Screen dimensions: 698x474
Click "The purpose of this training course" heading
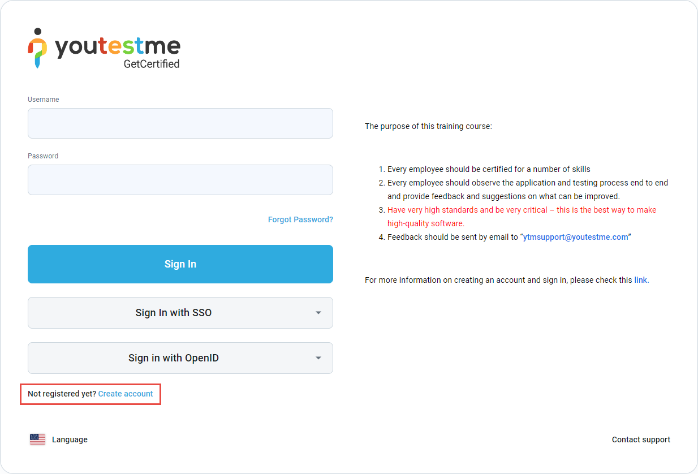tap(428, 126)
